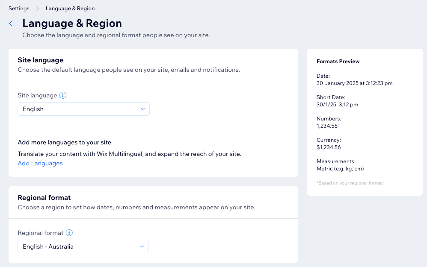Open the Regional format dropdown showing English - Australia
427x267 pixels.
83,246
